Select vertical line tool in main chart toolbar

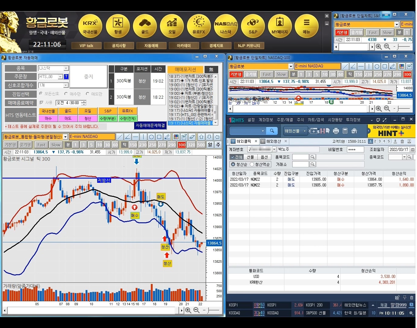click(144, 137)
